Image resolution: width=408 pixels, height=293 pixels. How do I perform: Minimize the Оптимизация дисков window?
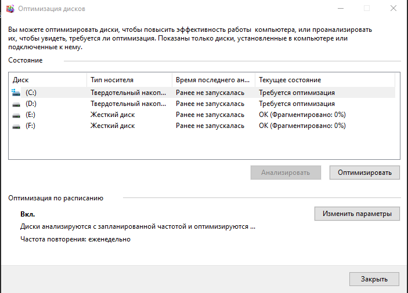[341, 9]
